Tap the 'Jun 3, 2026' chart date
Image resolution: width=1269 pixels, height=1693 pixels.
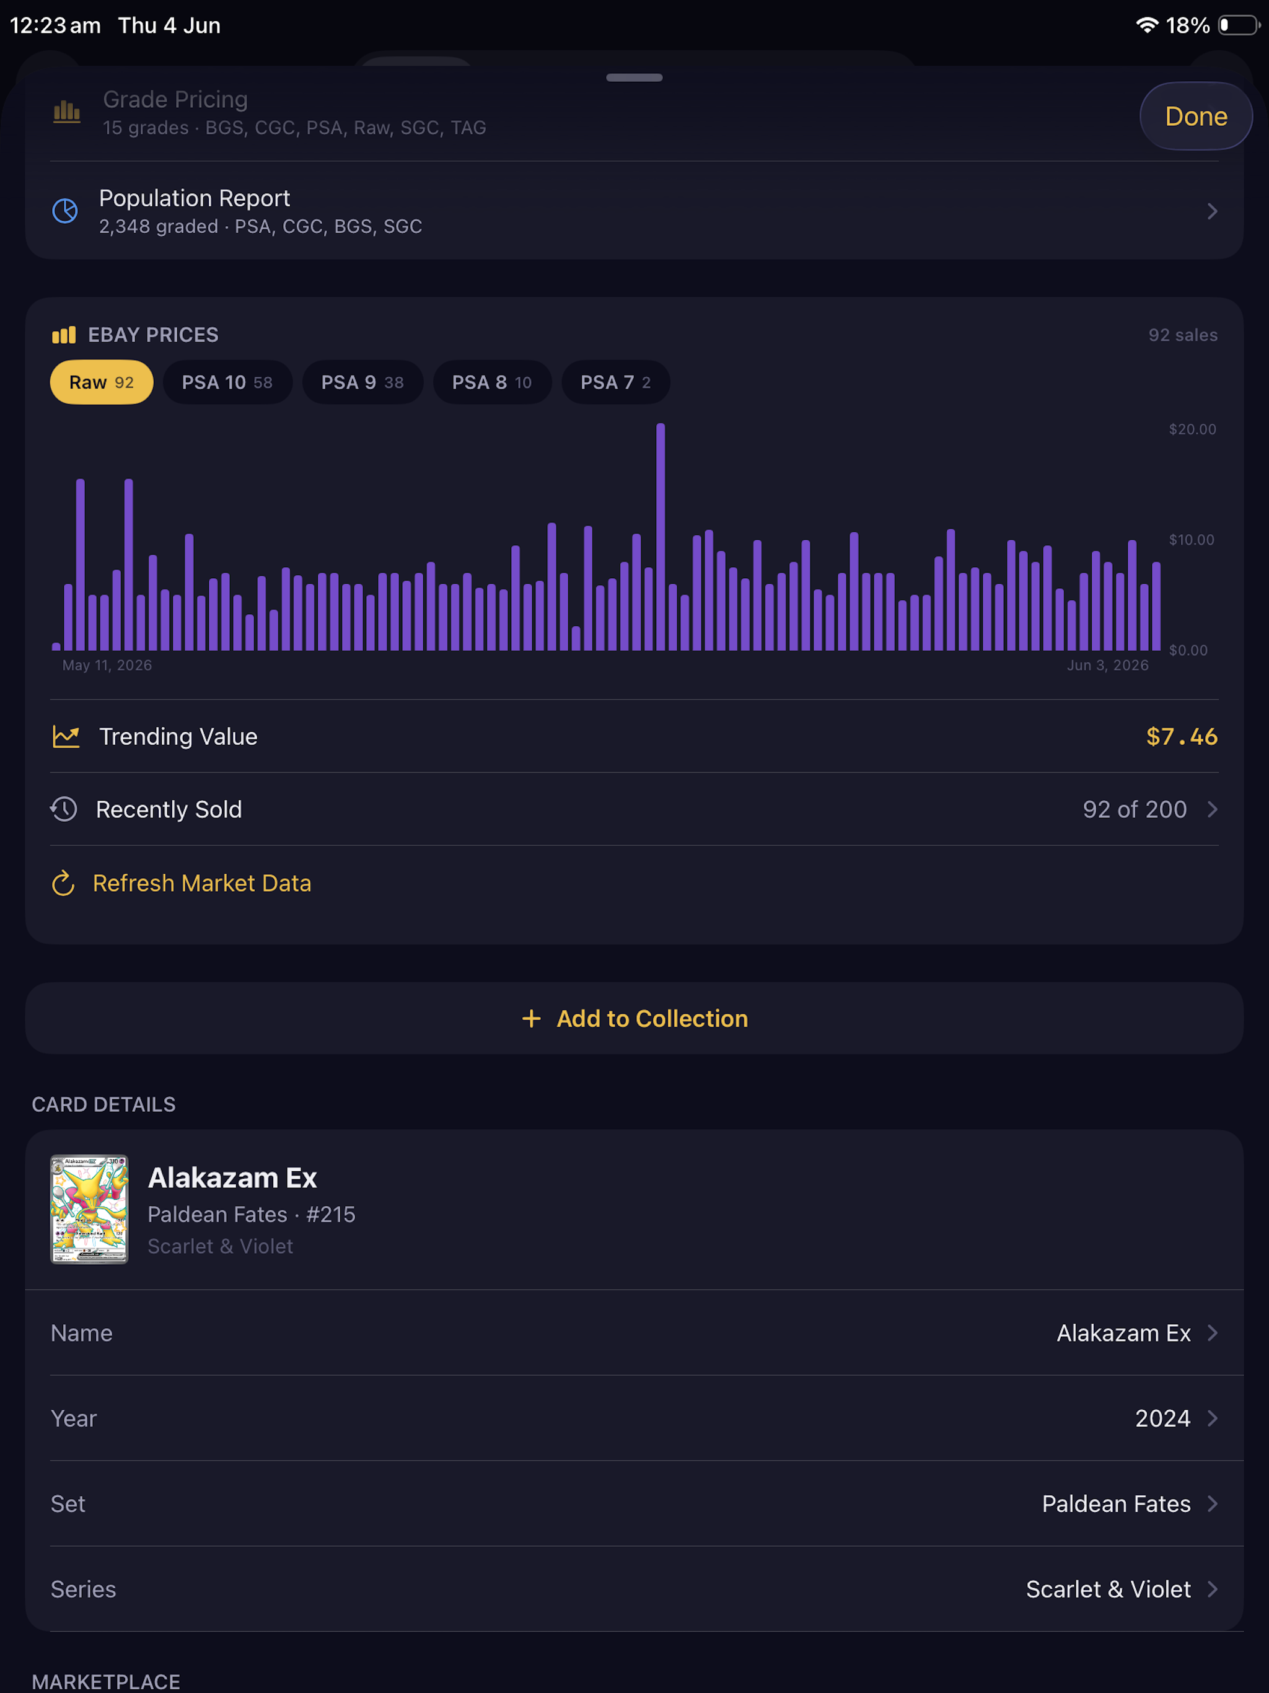(1107, 665)
